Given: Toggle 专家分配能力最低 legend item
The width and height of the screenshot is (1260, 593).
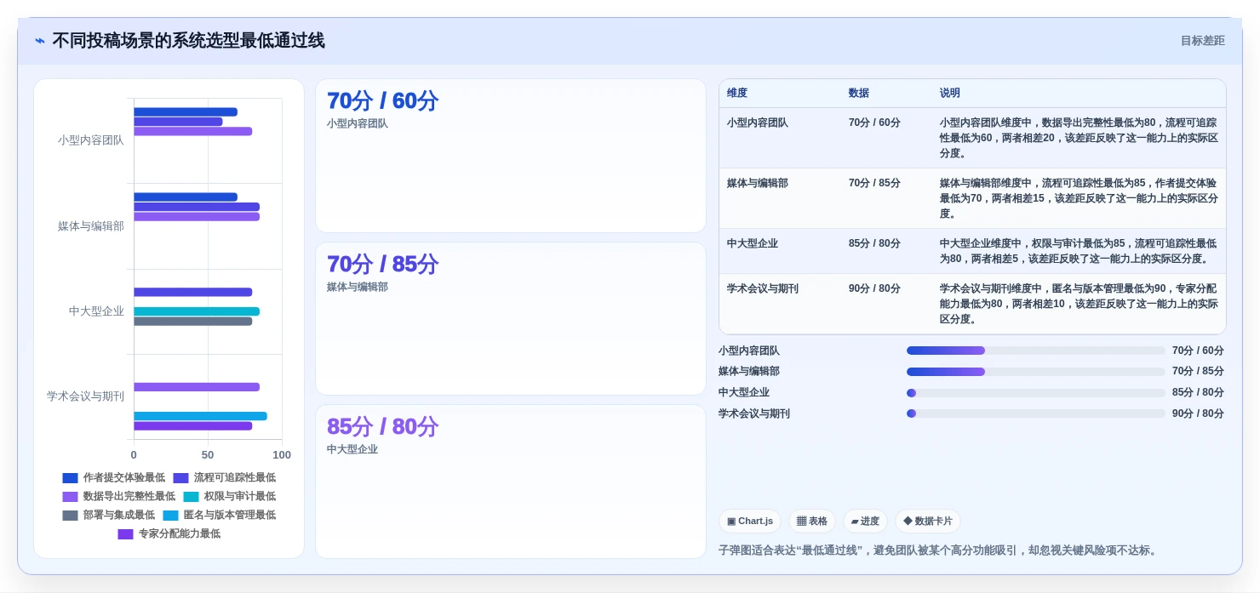Looking at the screenshot, I should tap(169, 534).
